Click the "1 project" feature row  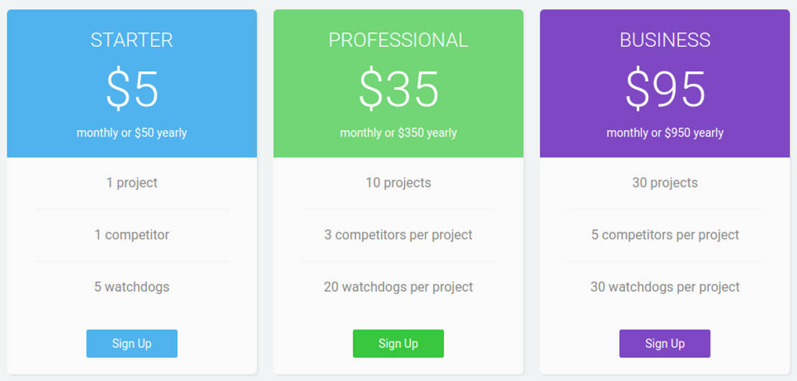(132, 183)
